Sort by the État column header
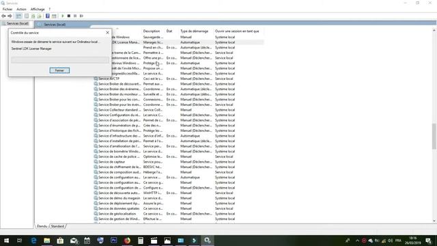Viewport: 437px width, 246px height. tap(169, 31)
